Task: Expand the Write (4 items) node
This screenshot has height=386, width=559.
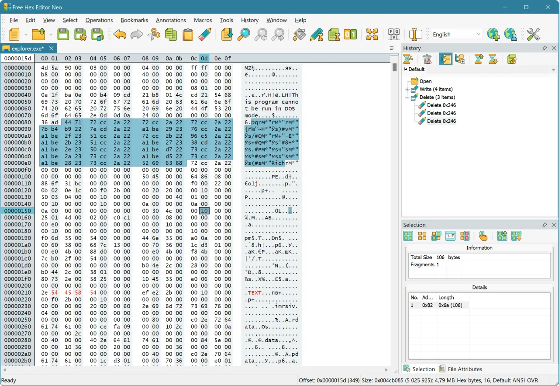Action: coord(407,89)
